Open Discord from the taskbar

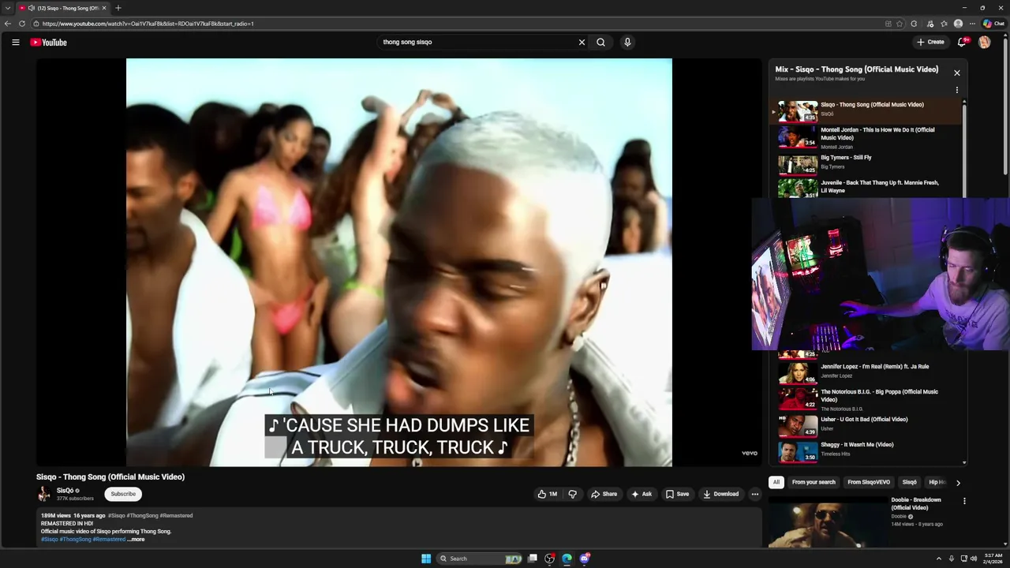pyautogui.click(x=584, y=559)
